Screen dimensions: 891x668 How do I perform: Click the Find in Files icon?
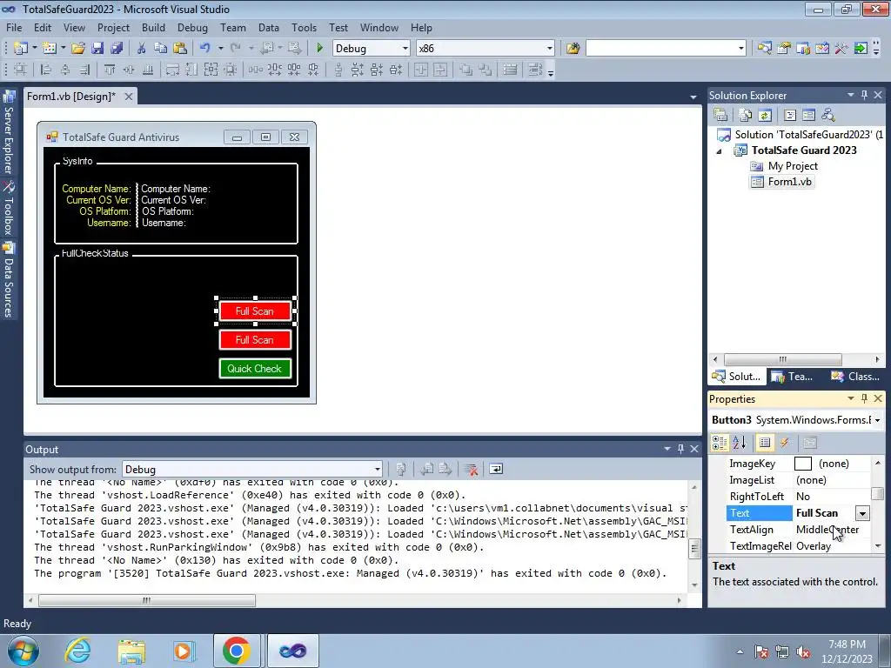point(573,49)
